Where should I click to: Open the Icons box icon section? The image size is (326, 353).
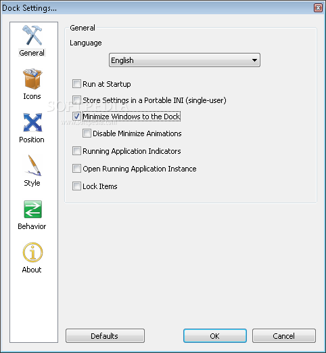[x=32, y=79]
